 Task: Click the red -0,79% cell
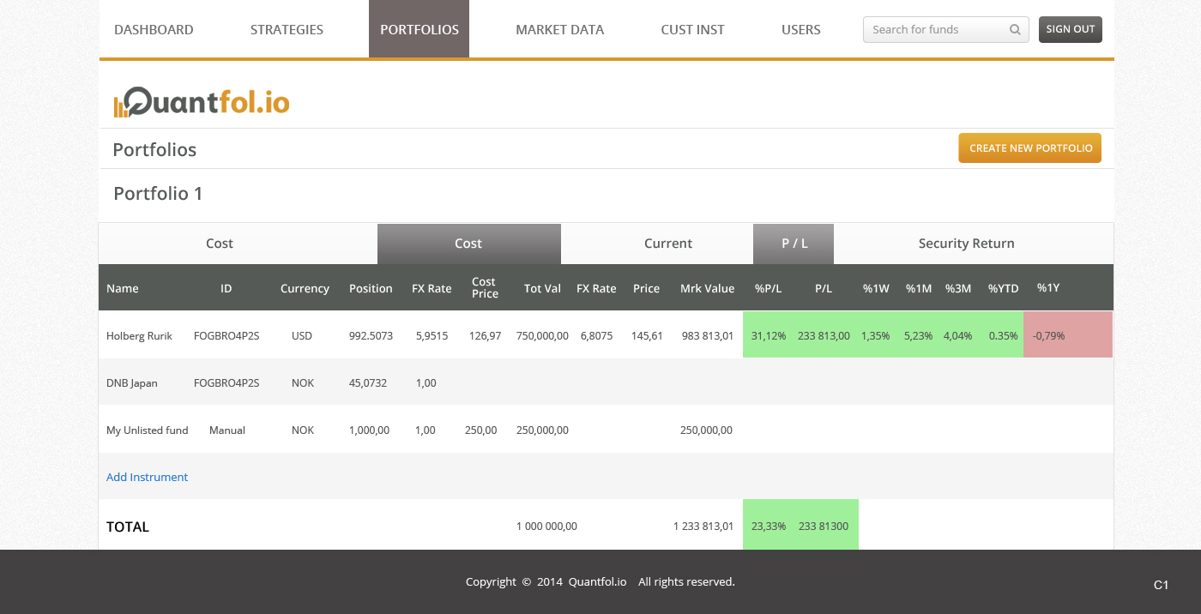pyautogui.click(x=1068, y=335)
